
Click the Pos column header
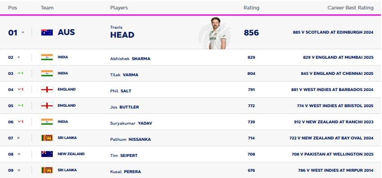pyautogui.click(x=13, y=8)
